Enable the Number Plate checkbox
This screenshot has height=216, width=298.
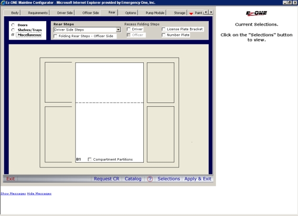click(x=163, y=35)
